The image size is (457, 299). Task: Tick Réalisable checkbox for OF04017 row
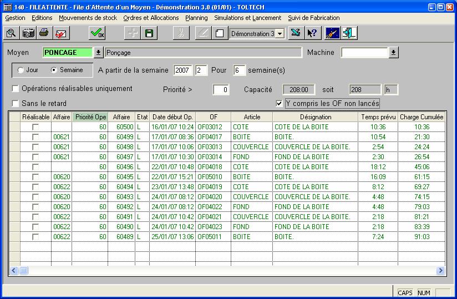point(35,137)
